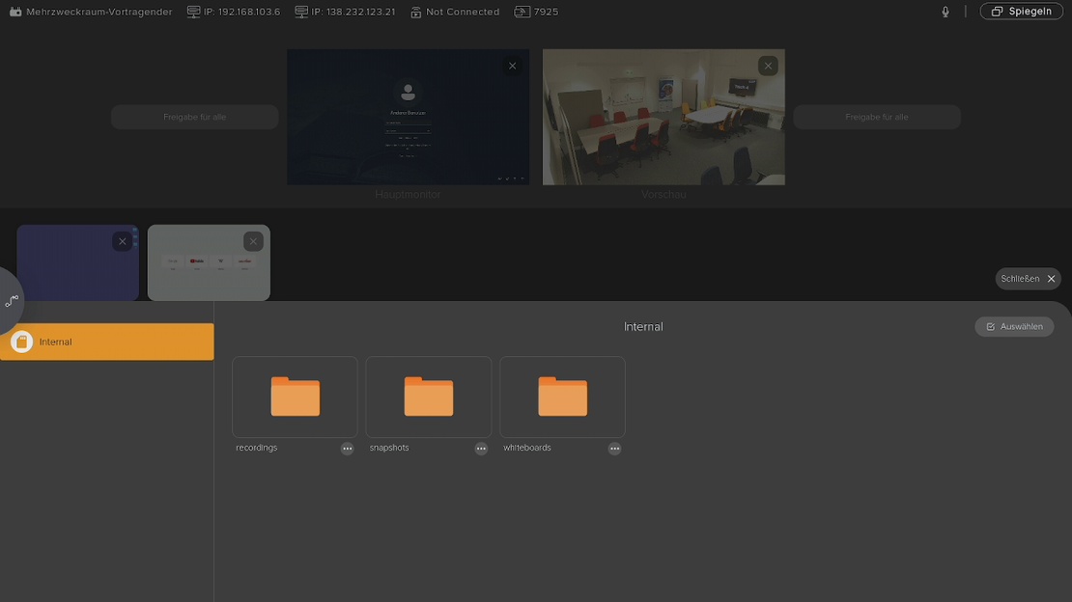Click the left Freigabe für alle button
This screenshot has width=1072, height=602.
pyautogui.click(x=194, y=117)
